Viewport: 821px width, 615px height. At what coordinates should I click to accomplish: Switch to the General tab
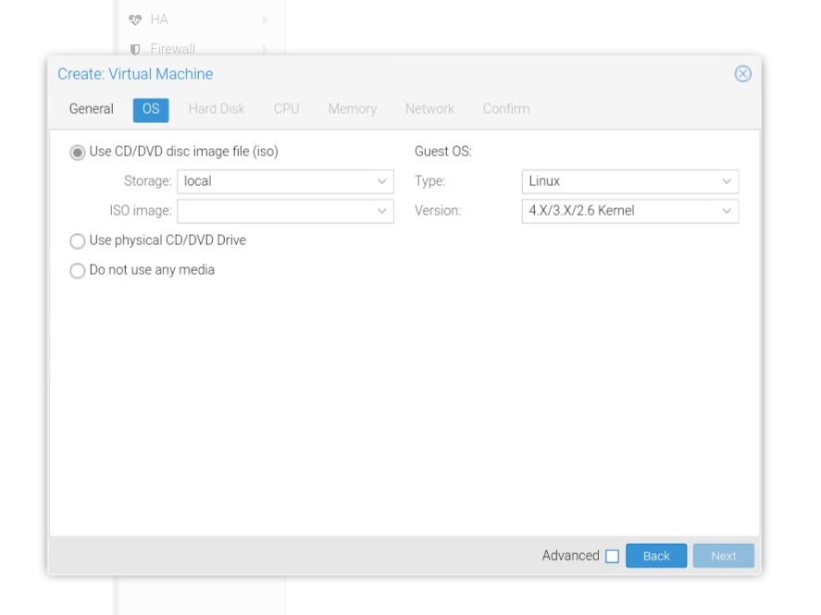[92, 109]
